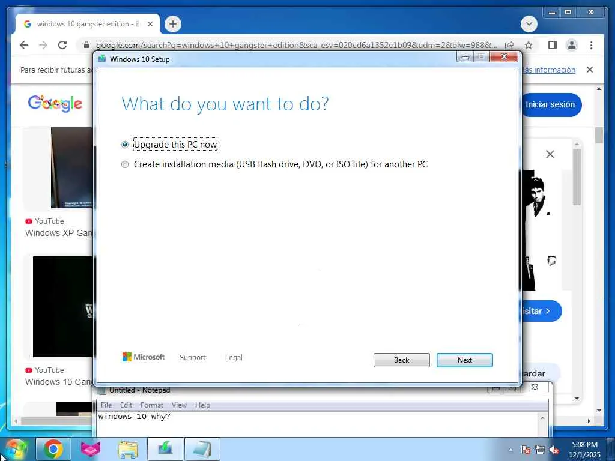Click the share page icon in Chrome
The image size is (615, 461).
click(509, 45)
